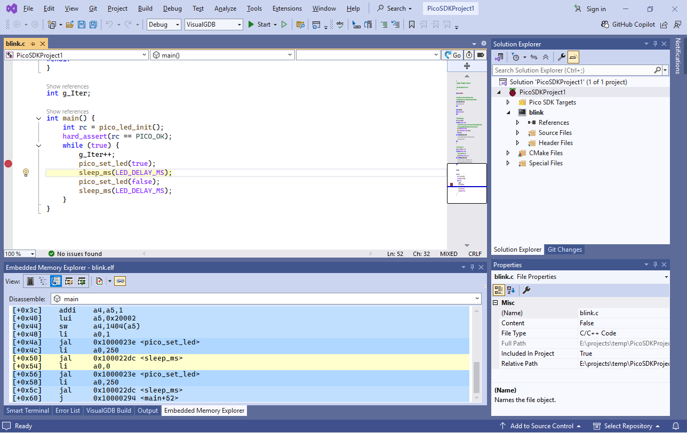Open Properties wrench icon in Solution Explorer toolbar

click(x=561, y=57)
